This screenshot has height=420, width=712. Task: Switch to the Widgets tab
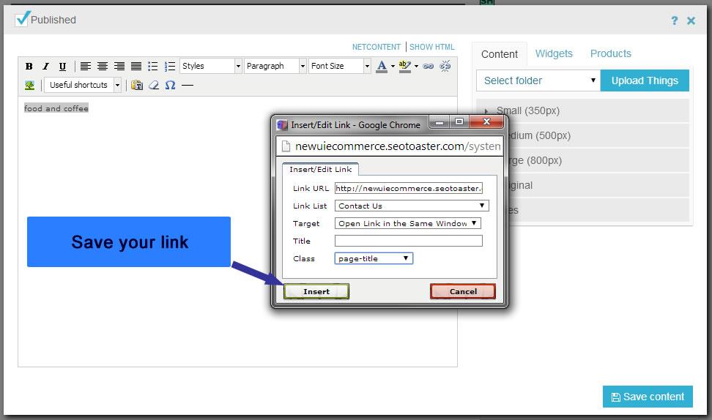[x=554, y=53]
